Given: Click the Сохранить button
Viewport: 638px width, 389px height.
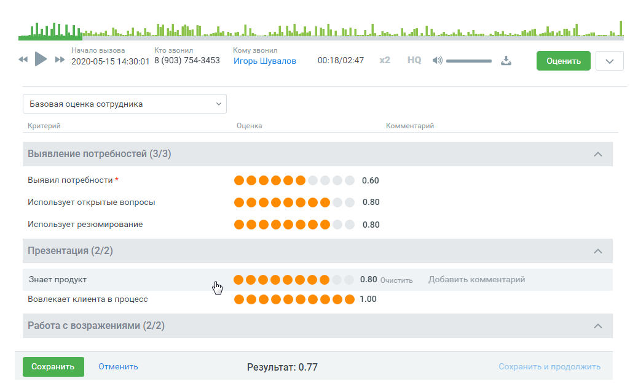Looking at the screenshot, I should pos(53,367).
